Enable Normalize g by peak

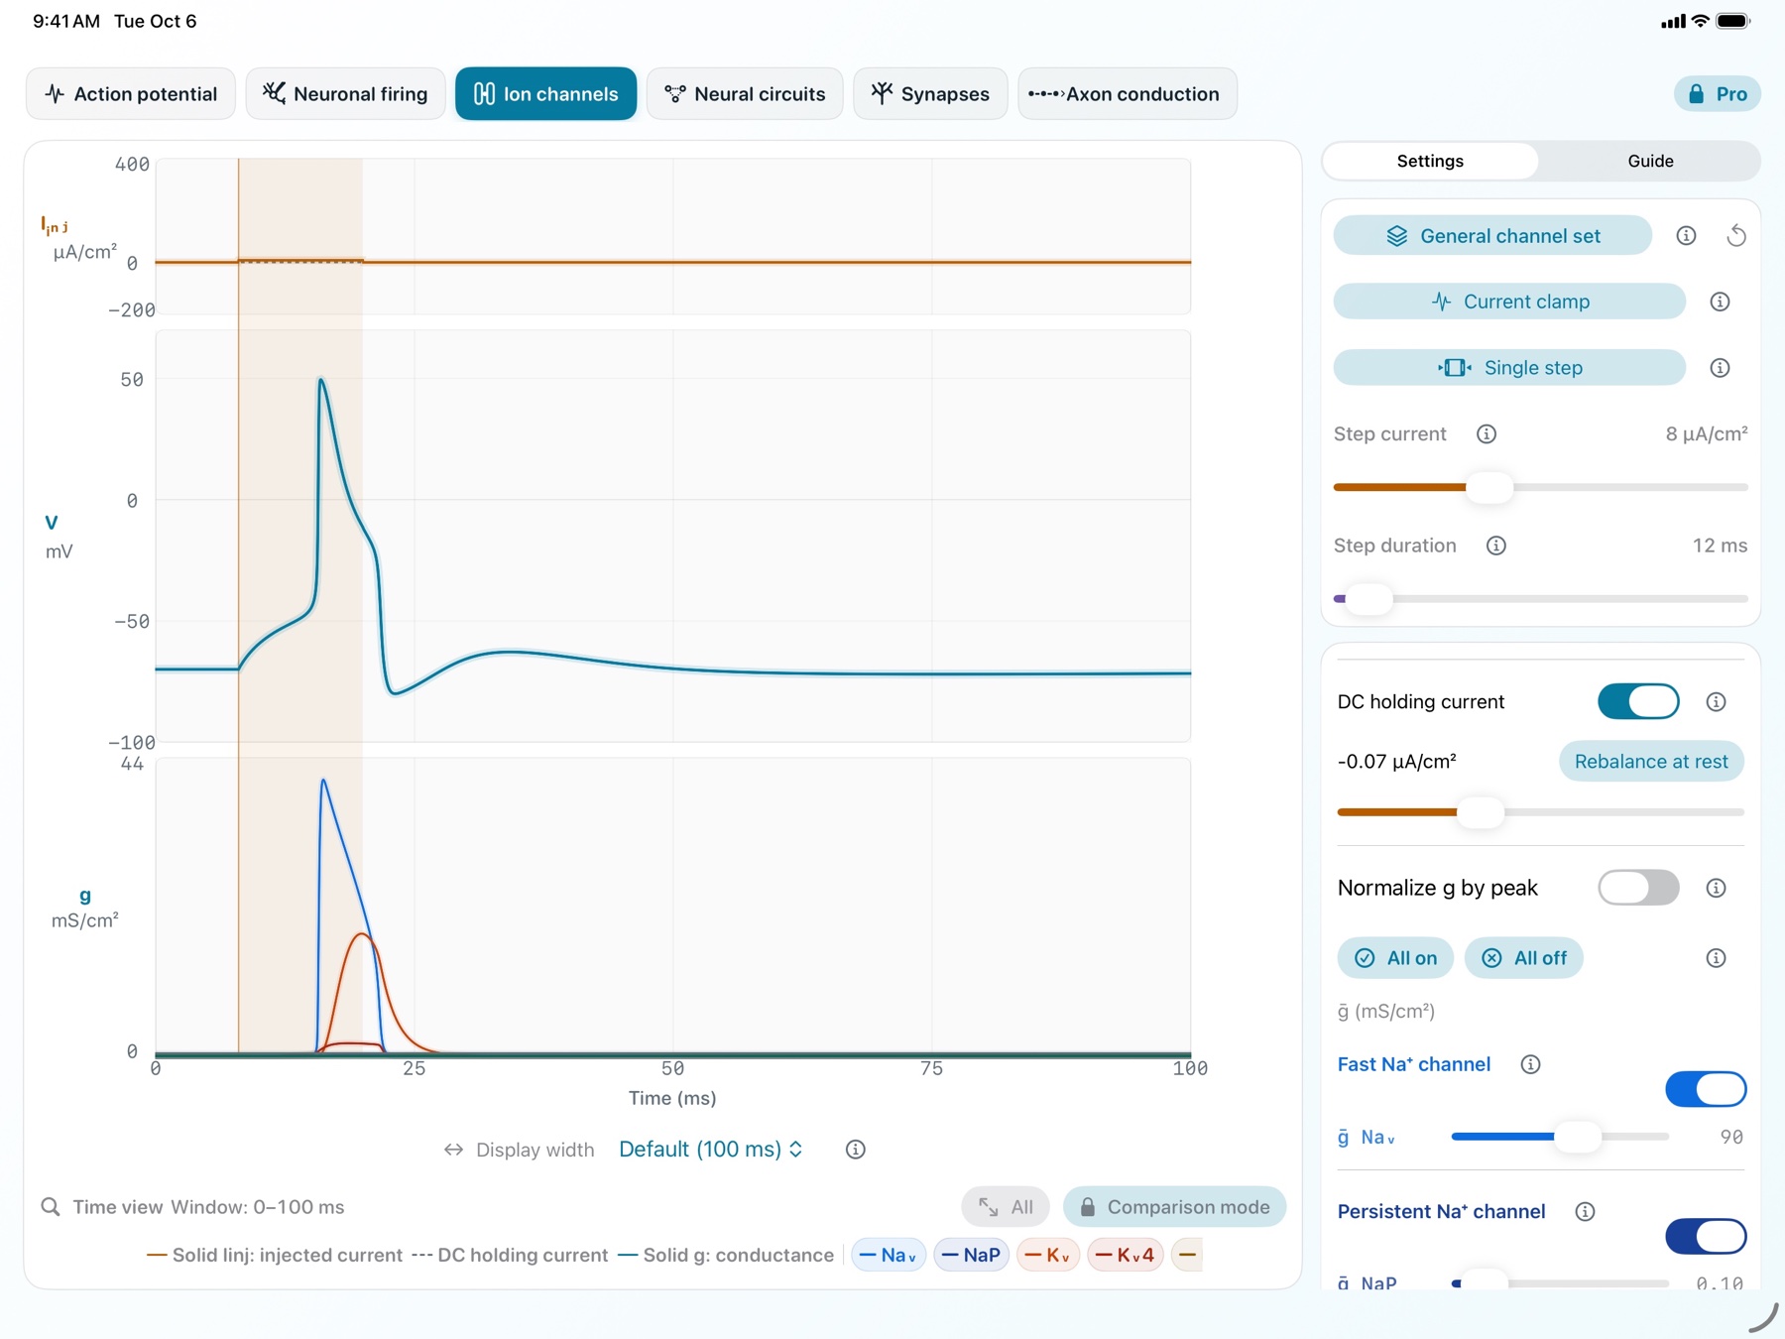coord(1638,888)
